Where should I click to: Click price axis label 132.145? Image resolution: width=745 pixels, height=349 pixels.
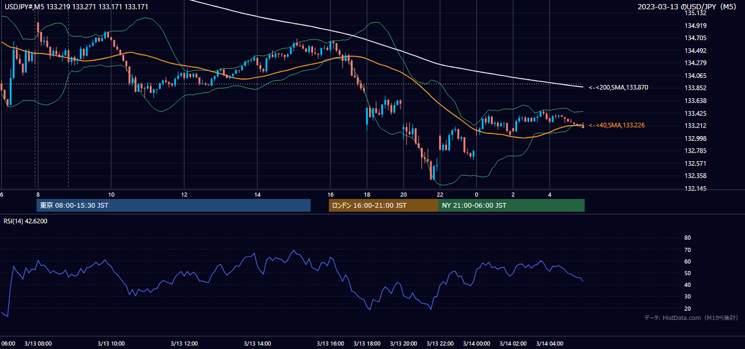(x=695, y=188)
